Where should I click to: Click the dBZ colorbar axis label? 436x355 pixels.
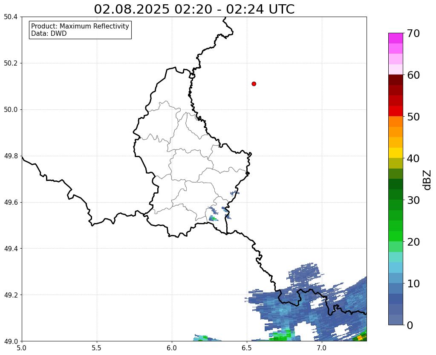(x=427, y=180)
